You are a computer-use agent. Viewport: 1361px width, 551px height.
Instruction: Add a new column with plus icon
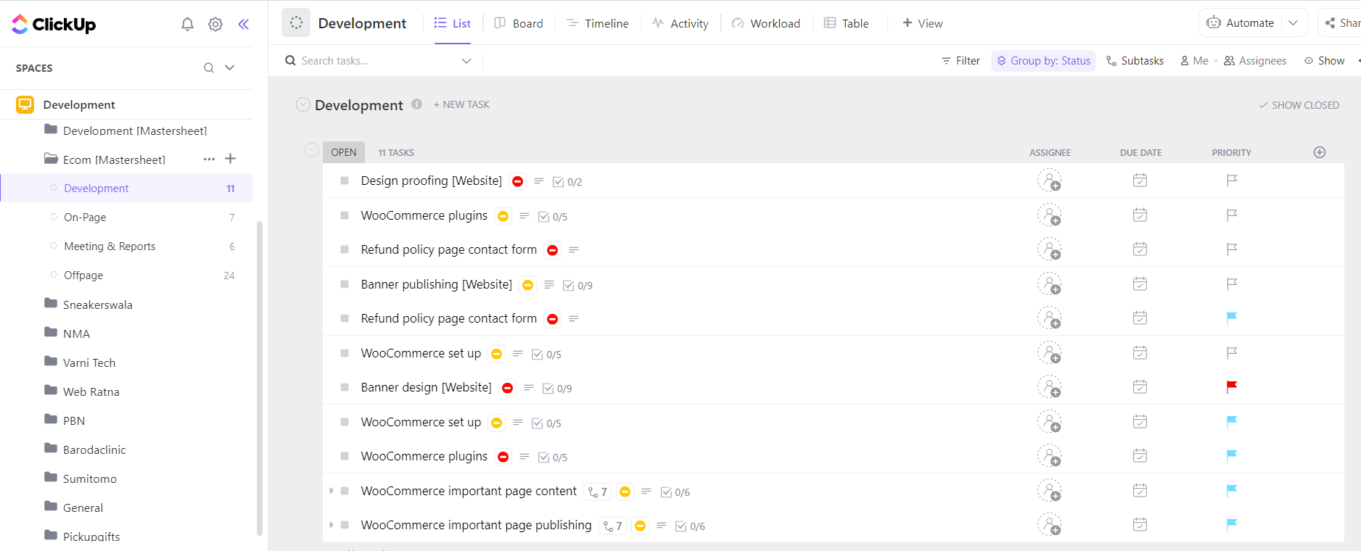tap(1320, 152)
